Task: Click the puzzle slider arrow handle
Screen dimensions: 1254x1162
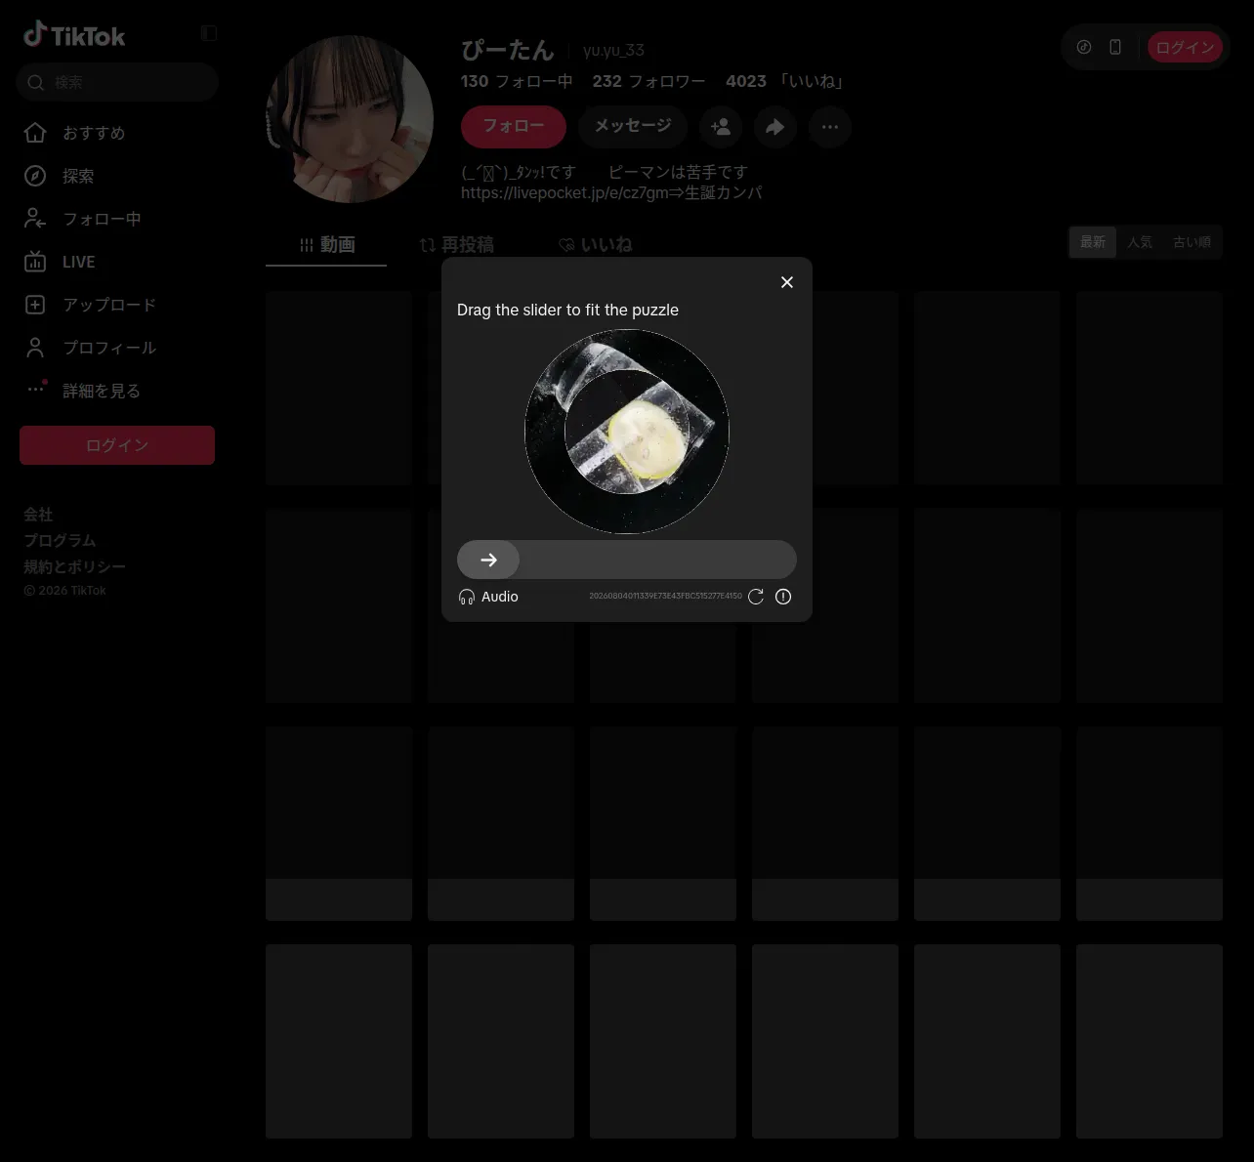Action: point(488,560)
